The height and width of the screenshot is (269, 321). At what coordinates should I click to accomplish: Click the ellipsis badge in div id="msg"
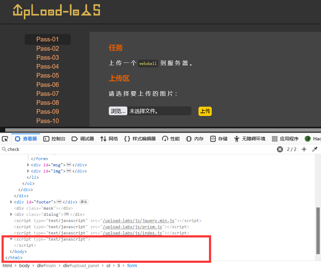click(x=69, y=164)
